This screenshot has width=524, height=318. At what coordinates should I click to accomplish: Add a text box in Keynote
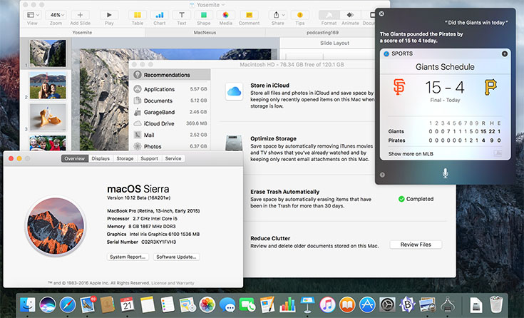pyautogui.click(x=182, y=15)
